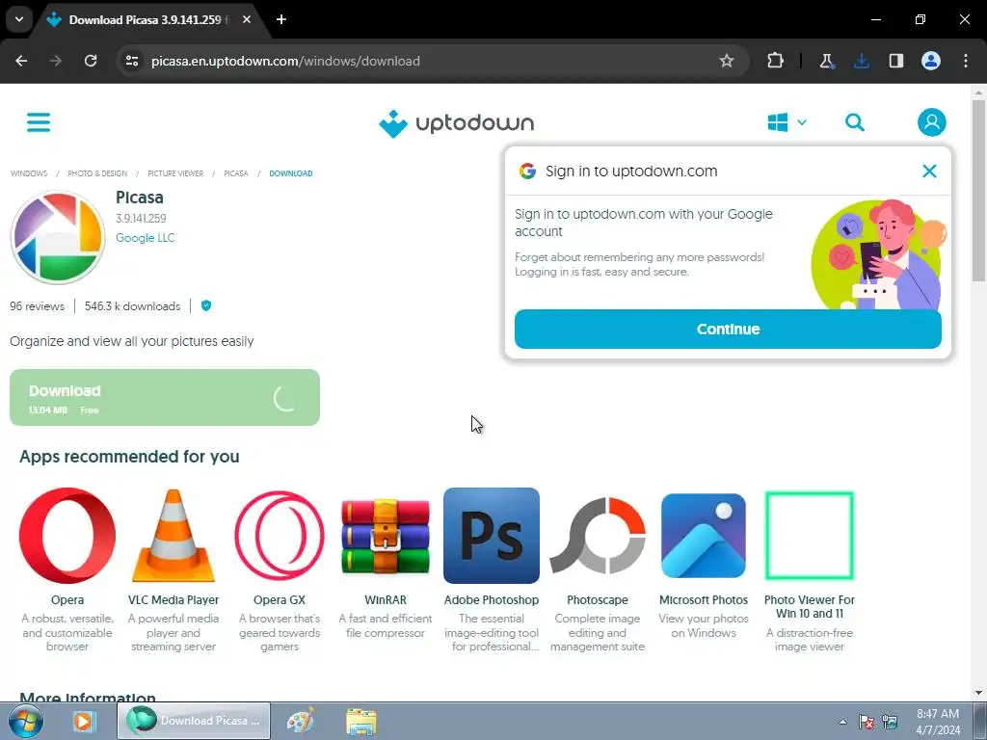The width and height of the screenshot is (987, 740).
Task: Open the Uptodown user account icon
Action: pyautogui.click(x=932, y=122)
